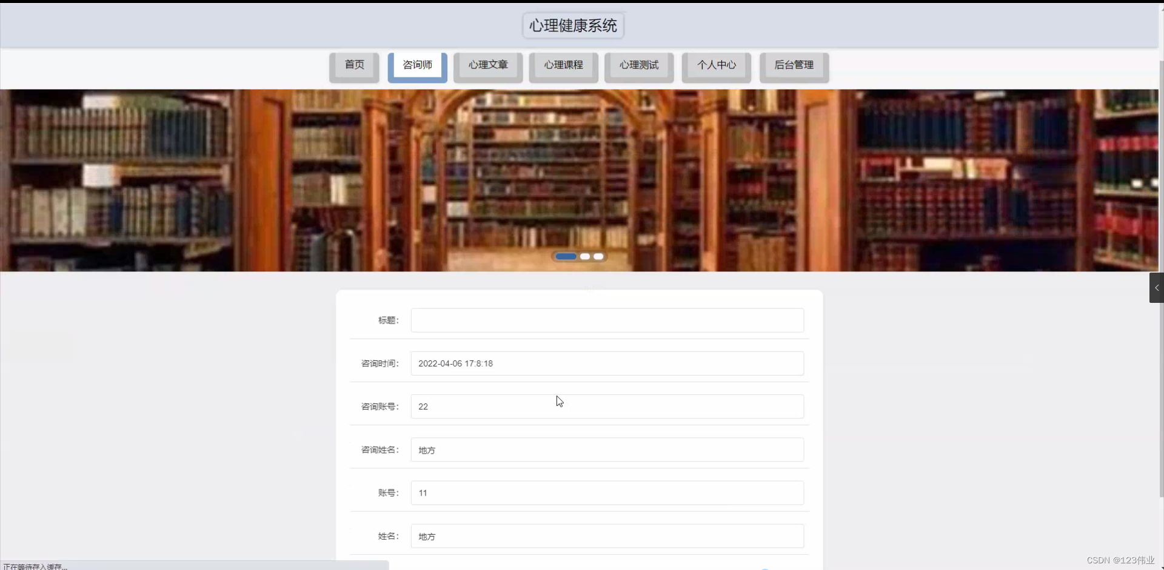
Task: Select the first carousel indicator dot
Action: point(565,256)
